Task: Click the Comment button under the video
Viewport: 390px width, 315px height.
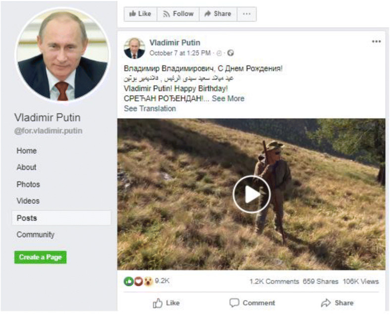Action: point(252,303)
